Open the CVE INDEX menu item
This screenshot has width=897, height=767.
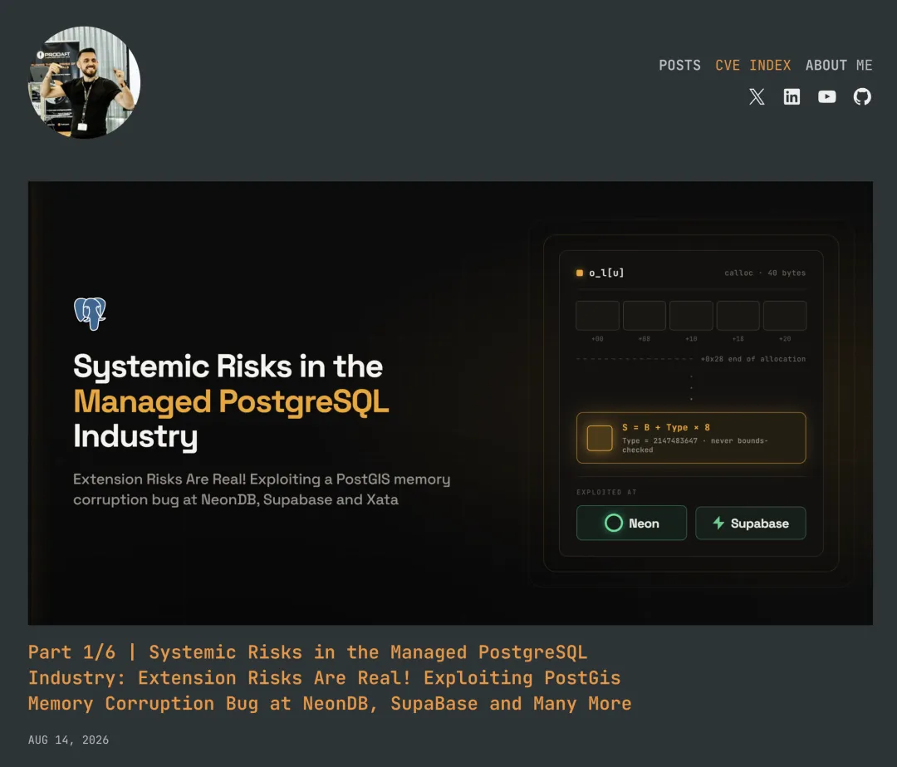click(752, 66)
